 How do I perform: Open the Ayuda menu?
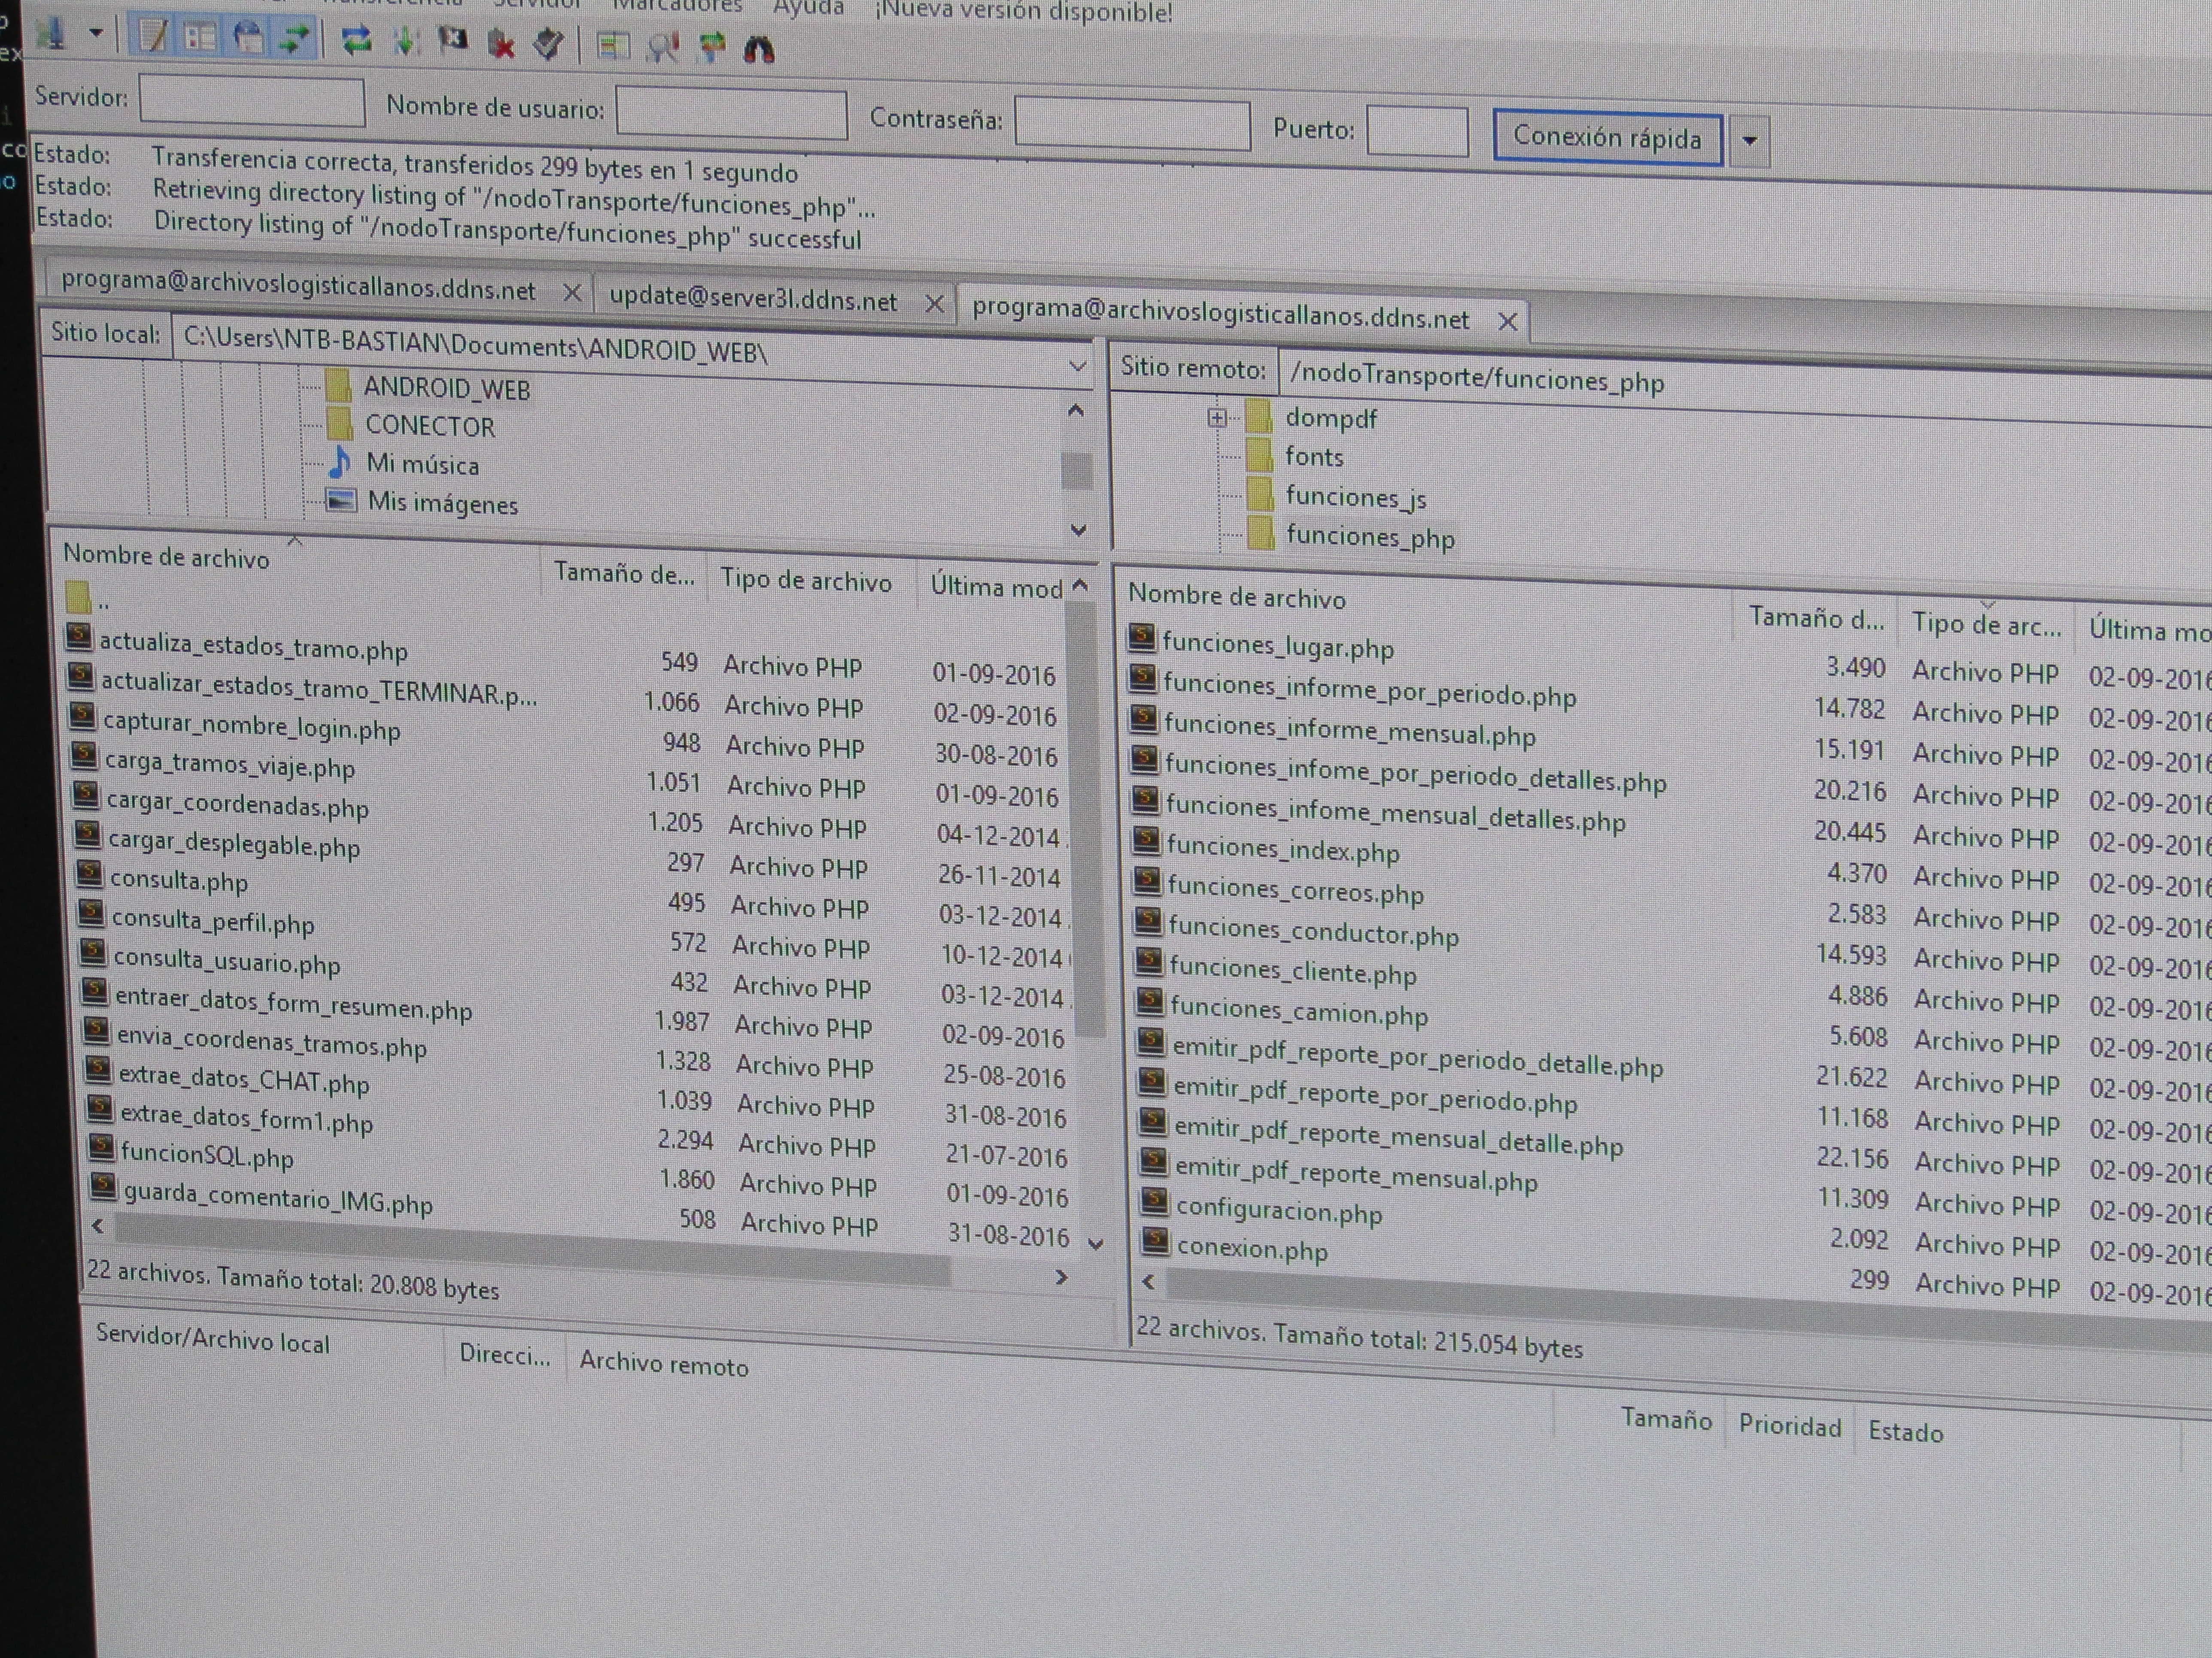(808, 8)
